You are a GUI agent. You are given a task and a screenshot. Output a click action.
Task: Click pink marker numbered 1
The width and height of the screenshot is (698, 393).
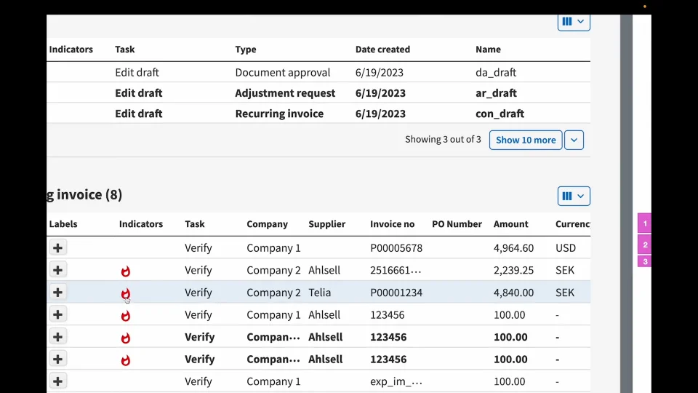click(644, 223)
